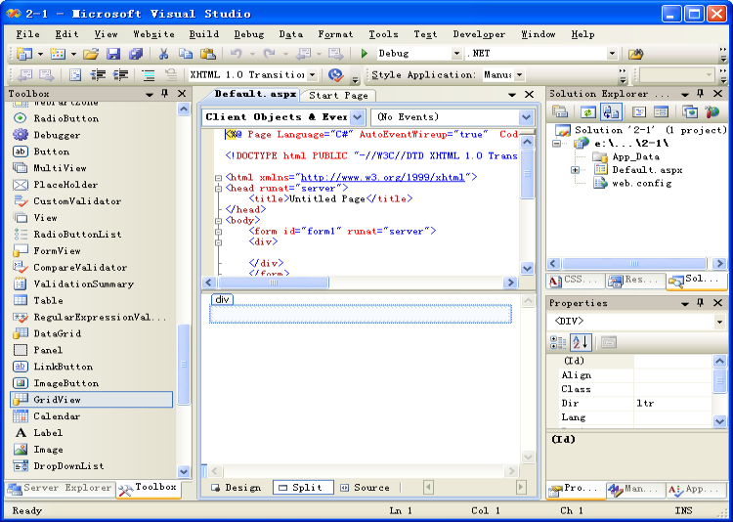Image resolution: width=733 pixels, height=522 pixels.
Task: Open the Format menu
Action: coord(335,34)
